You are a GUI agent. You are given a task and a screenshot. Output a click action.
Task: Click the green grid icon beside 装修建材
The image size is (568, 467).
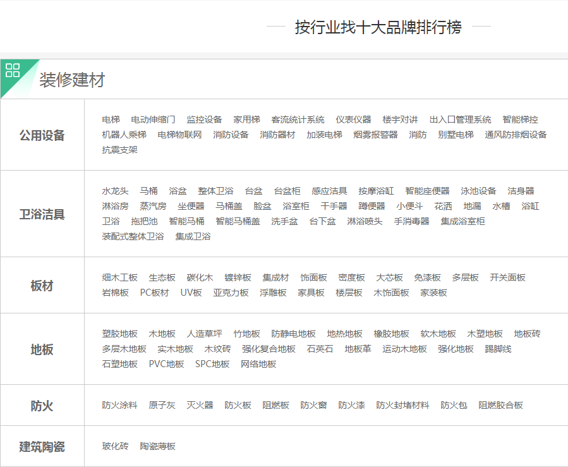click(13, 70)
